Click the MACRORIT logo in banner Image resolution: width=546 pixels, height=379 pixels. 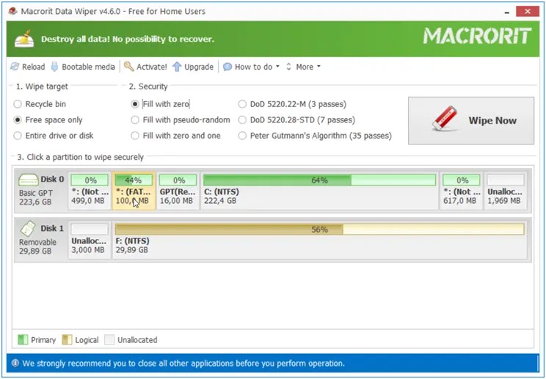(477, 36)
